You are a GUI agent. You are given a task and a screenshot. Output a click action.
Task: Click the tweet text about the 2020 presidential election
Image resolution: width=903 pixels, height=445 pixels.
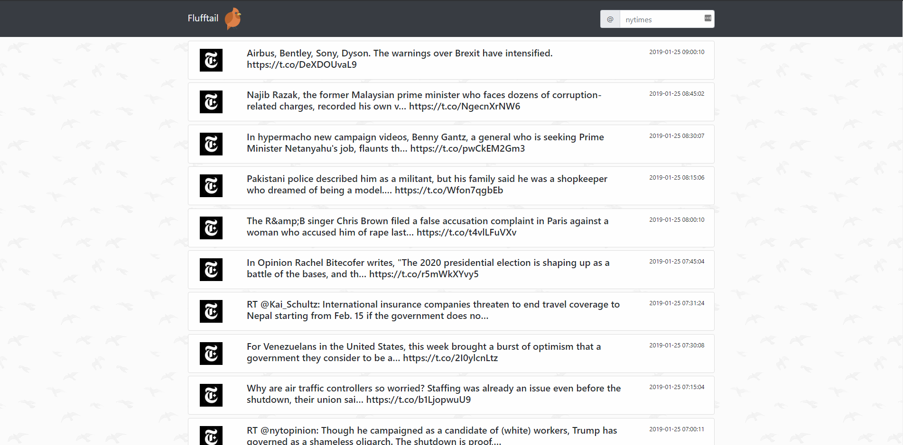coord(428,268)
